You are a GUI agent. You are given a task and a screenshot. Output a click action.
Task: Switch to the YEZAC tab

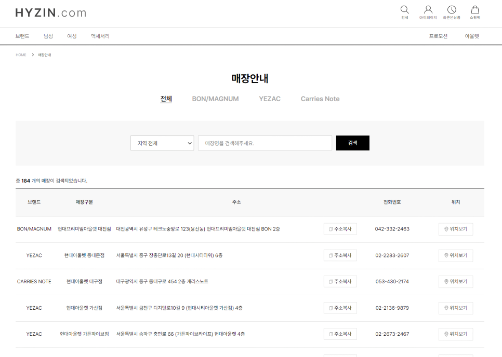(270, 99)
